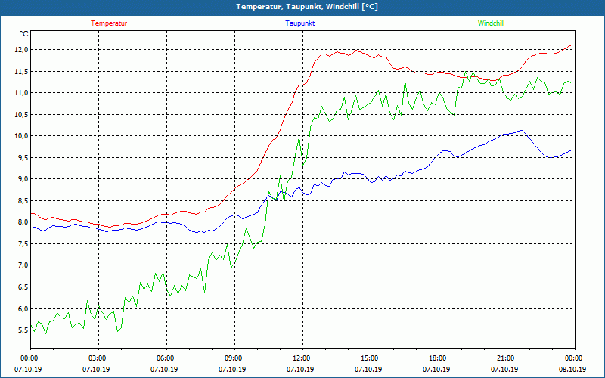The image size is (605, 378).
Task: Click the 6,0 y-axis value
Action: [x=23, y=308]
